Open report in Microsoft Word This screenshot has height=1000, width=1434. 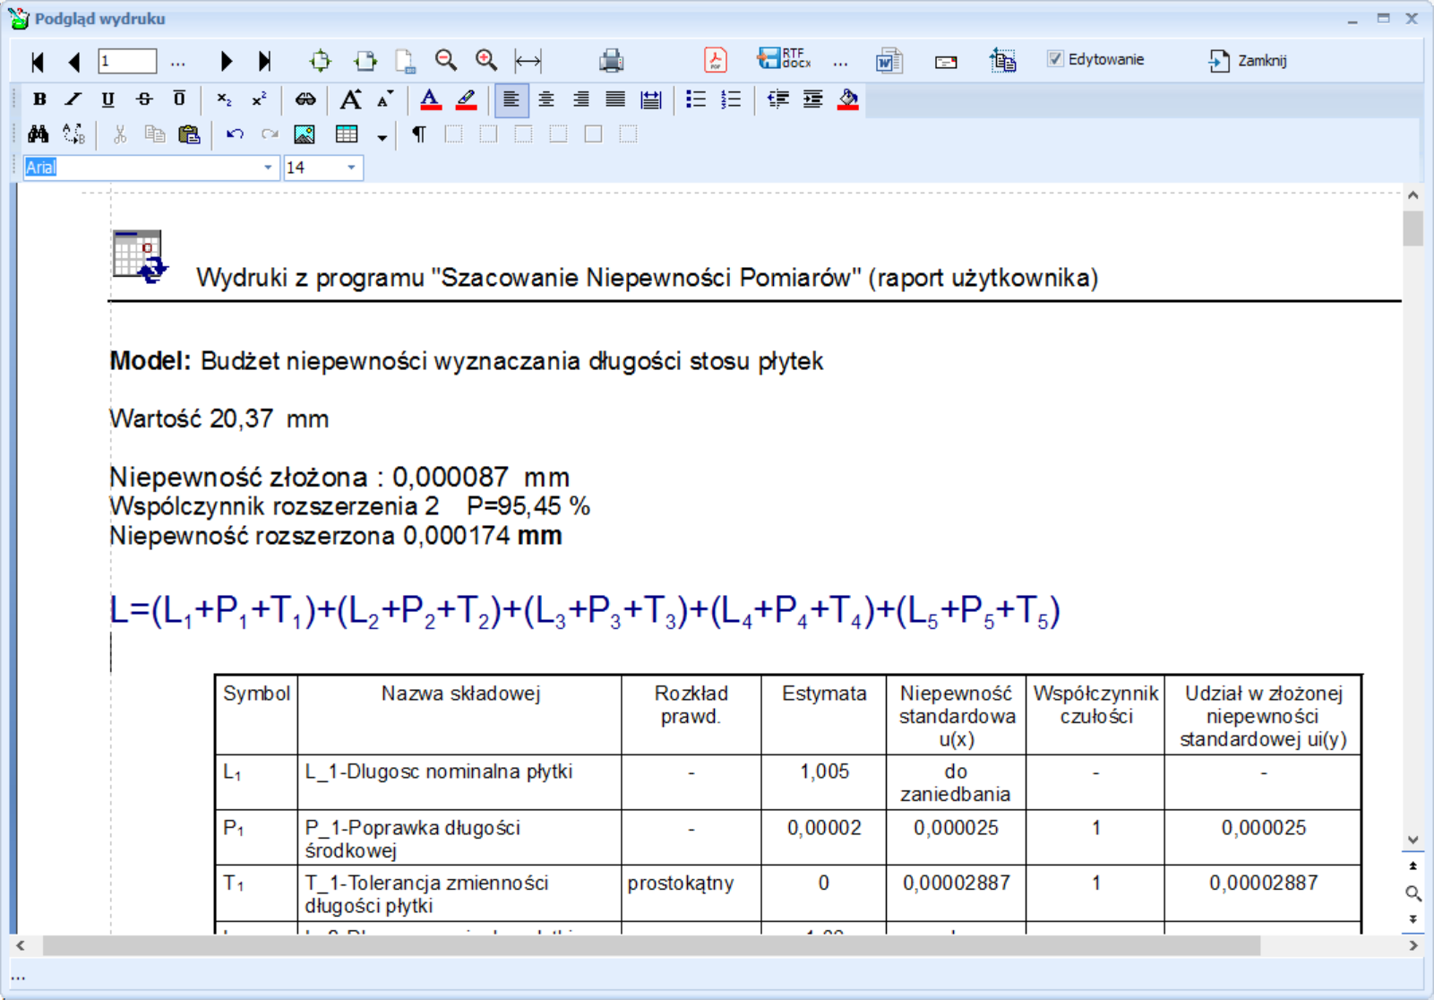tap(889, 60)
